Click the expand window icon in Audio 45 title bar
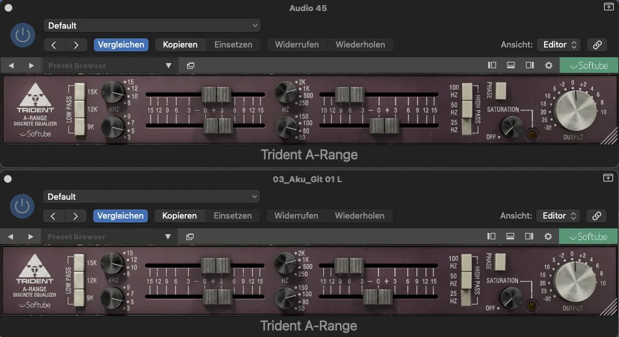 coord(609,7)
